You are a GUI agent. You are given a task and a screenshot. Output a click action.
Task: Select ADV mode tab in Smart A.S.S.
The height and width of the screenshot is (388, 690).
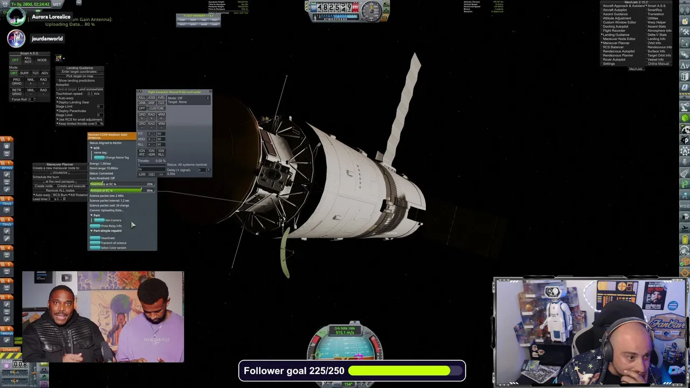click(45, 73)
